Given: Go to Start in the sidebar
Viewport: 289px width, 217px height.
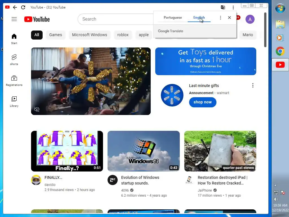Looking at the screenshot, I should coord(14,39).
